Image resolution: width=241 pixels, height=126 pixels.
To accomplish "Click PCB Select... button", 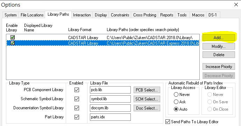I will pyautogui.click(x=147, y=90).
